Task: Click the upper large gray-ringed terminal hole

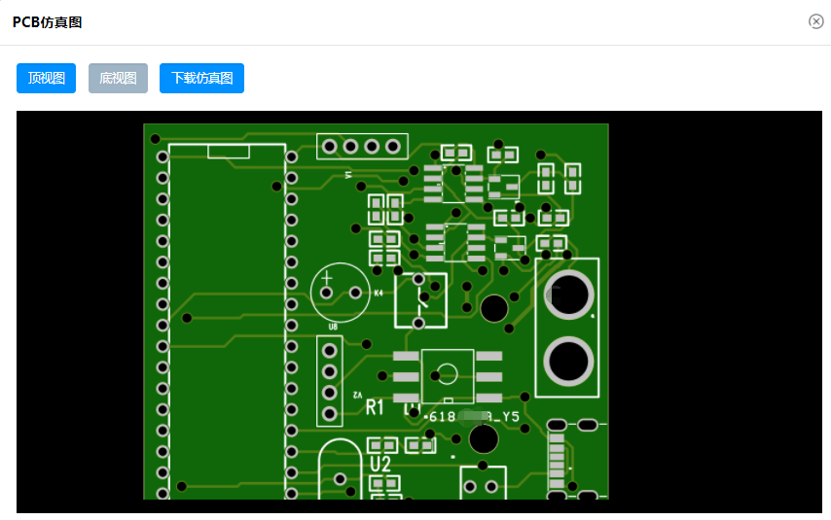Action: pos(568,295)
